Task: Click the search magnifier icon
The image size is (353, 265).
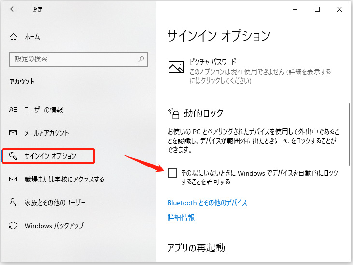Action: click(141, 59)
